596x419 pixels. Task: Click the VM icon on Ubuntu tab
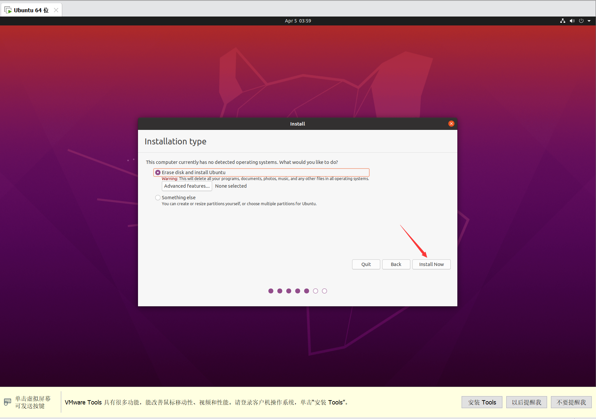[x=8, y=10]
